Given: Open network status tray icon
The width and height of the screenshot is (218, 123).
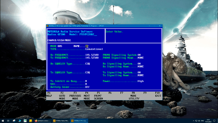Looking at the screenshot, I should pos(196,121).
